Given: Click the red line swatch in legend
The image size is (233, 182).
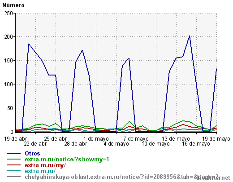Looking at the screenshot, I should 13,165.
